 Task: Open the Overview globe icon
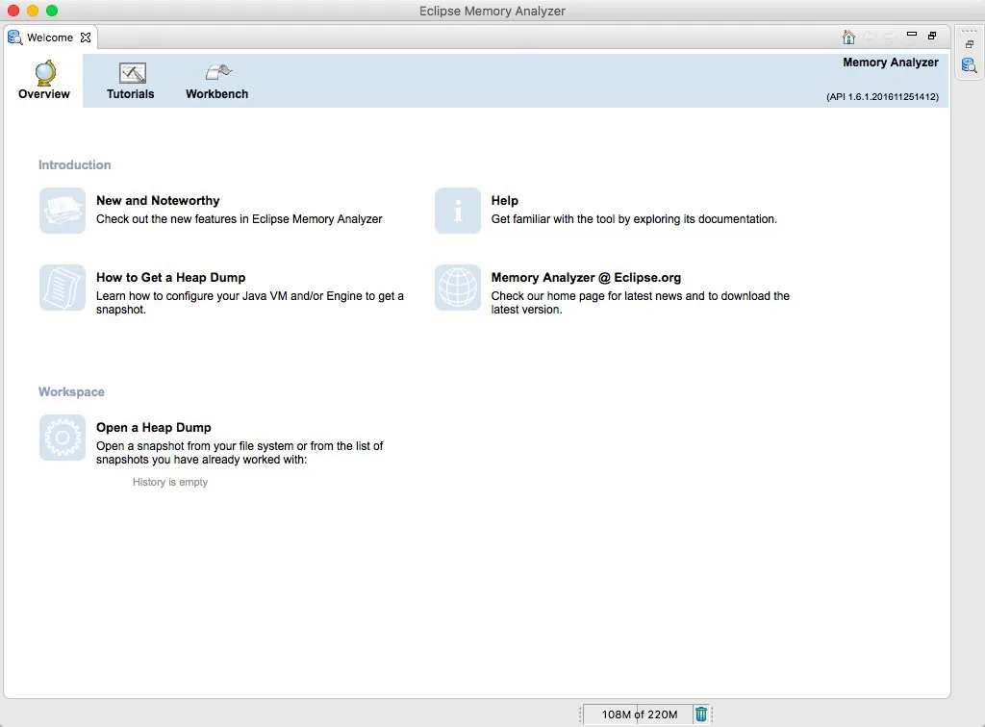[x=44, y=72]
